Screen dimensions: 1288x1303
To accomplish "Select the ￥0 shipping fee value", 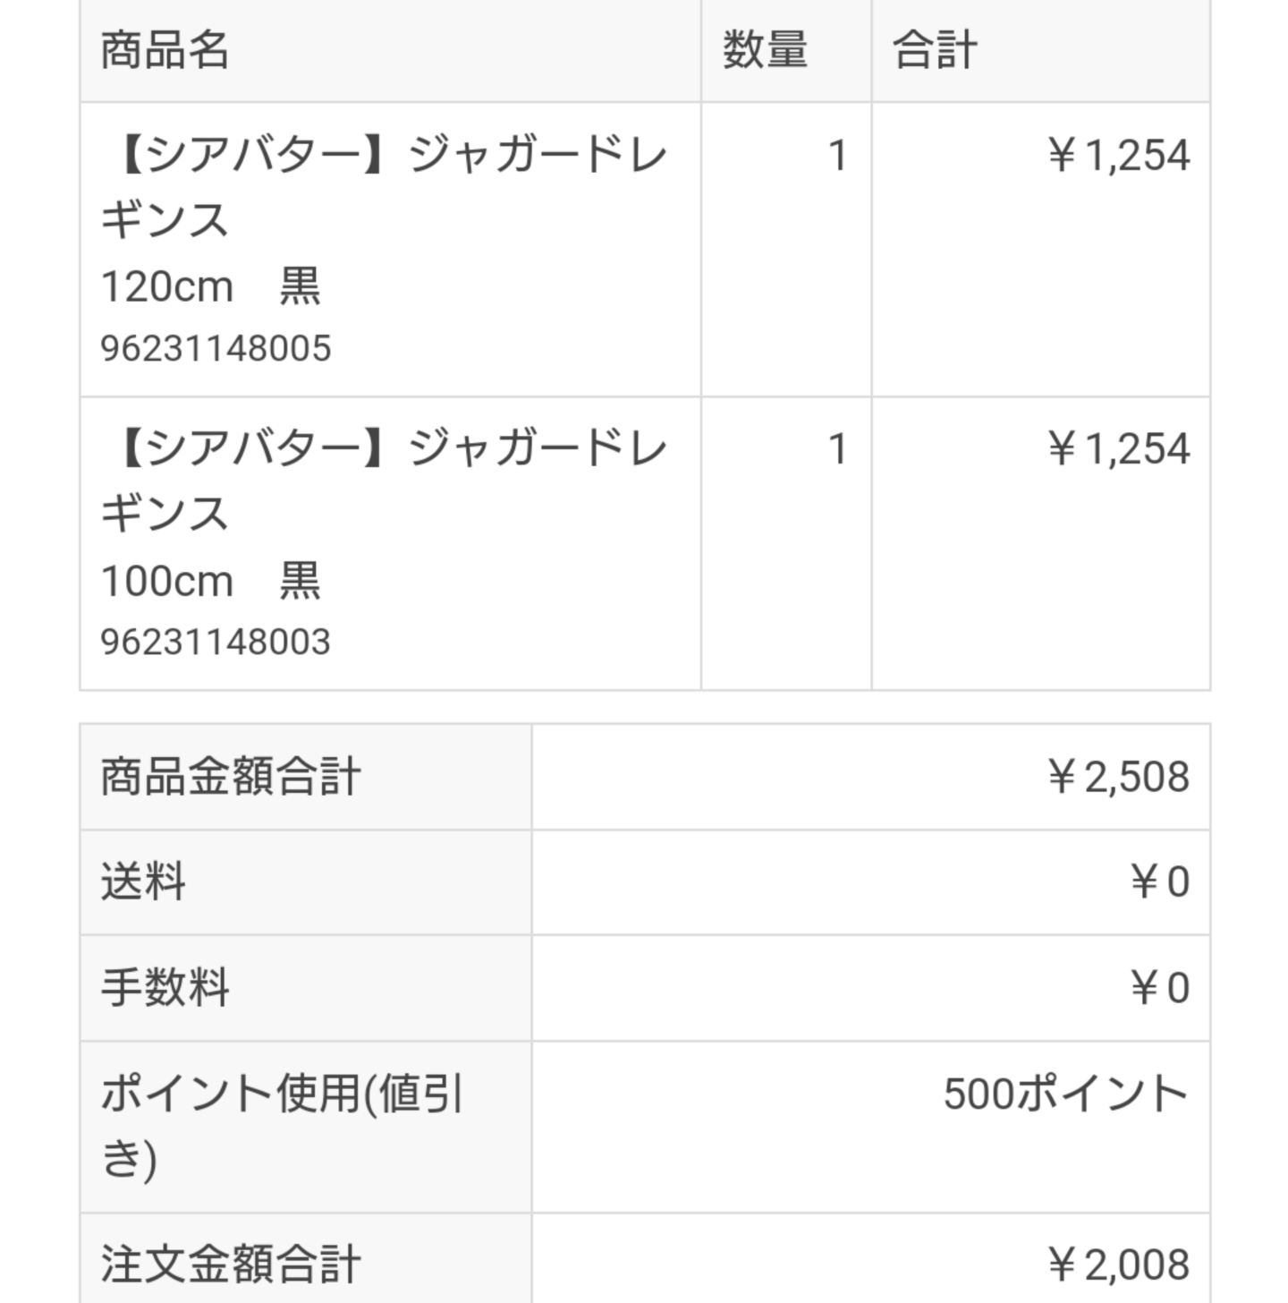I will (1159, 882).
